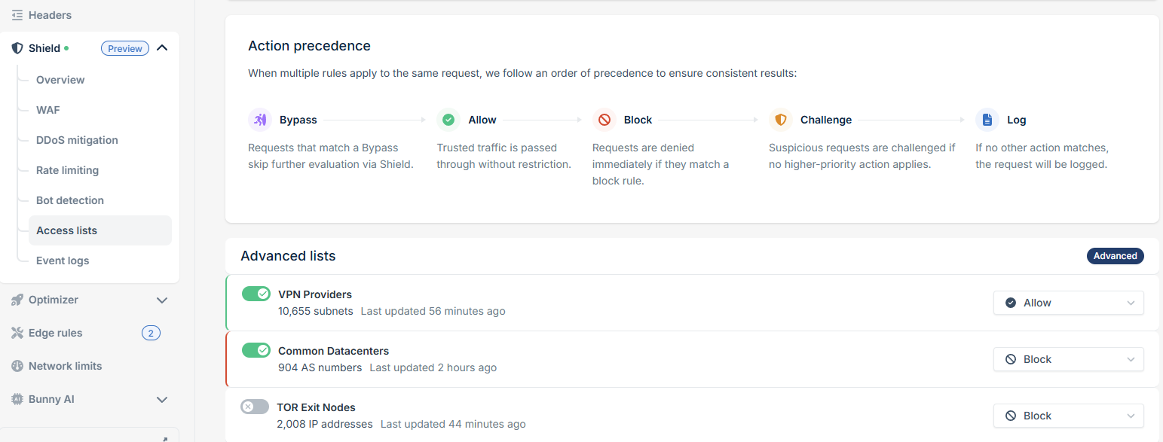Open the Headers sidebar link

click(x=50, y=15)
